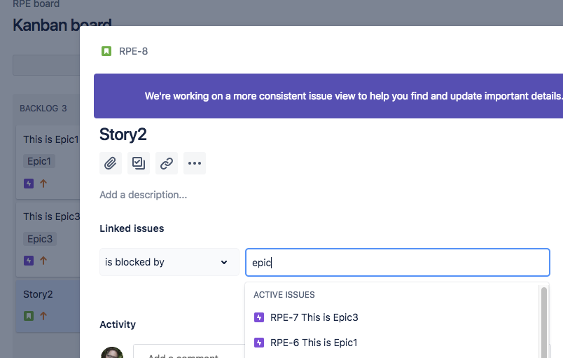Open the 'is blocked by' link type dropdown
This screenshot has width=563, height=358.
(x=169, y=262)
